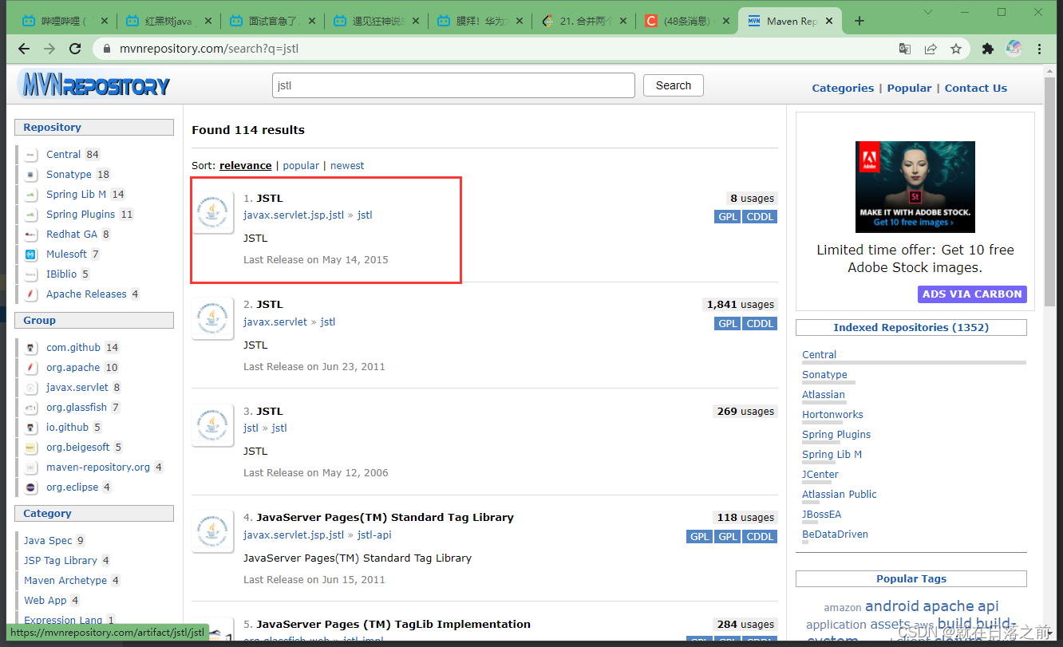This screenshot has height=647, width=1063.
Task: Bookmark this page with star icon
Action: tap(956, 49)
